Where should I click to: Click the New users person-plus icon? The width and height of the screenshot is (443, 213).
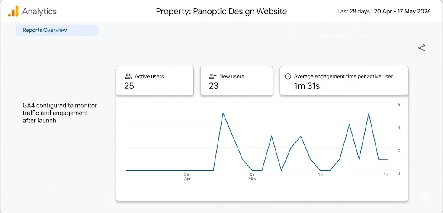tap(212, 76)
